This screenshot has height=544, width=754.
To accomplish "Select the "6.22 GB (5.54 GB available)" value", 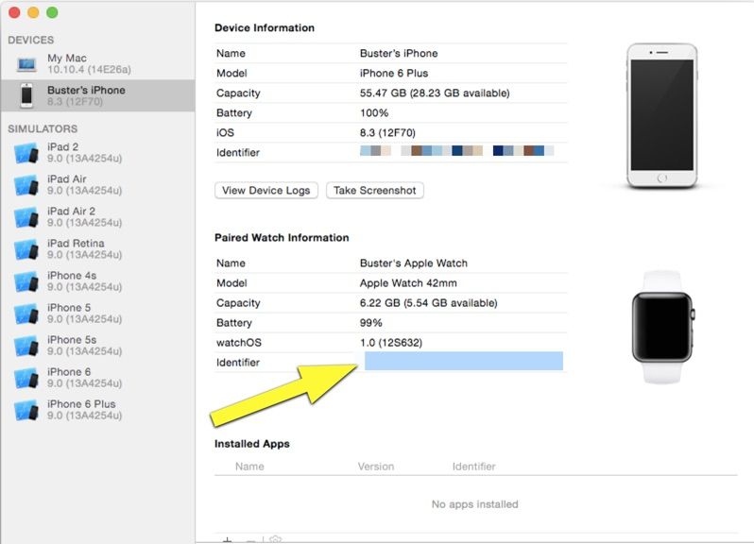I will [428, 303].
